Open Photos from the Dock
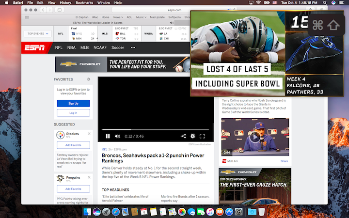Screen dimensions: 349x218 coord(182,212)
